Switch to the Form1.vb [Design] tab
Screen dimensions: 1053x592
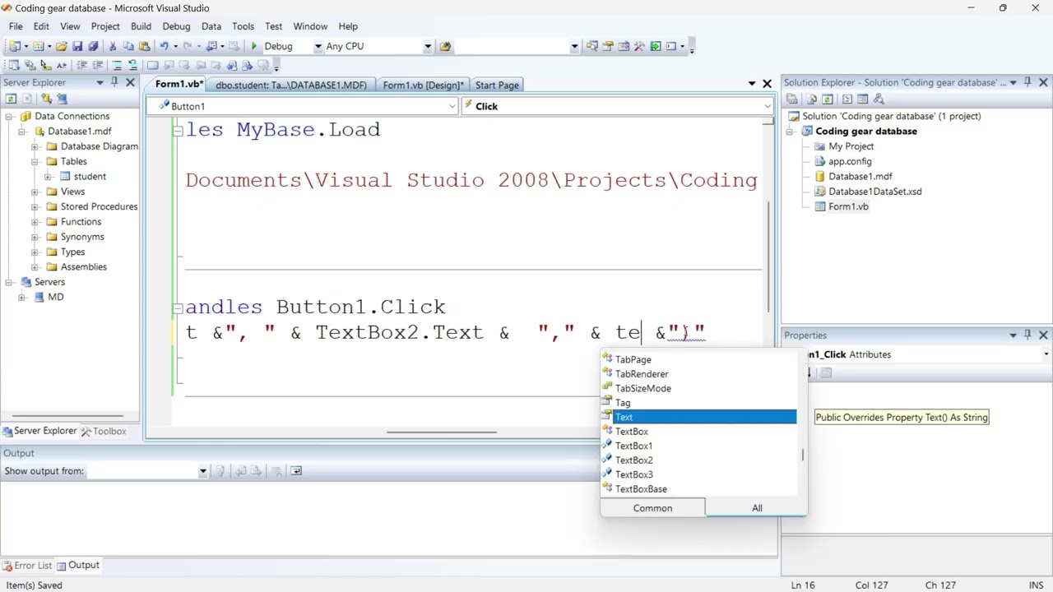coord(423,85)
